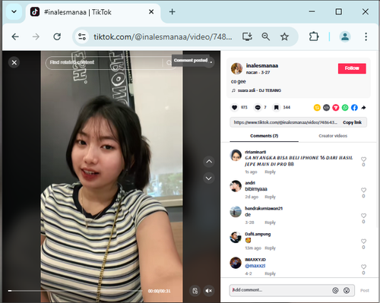
Task: Click the address bar URL
Action: click(163, 37)
